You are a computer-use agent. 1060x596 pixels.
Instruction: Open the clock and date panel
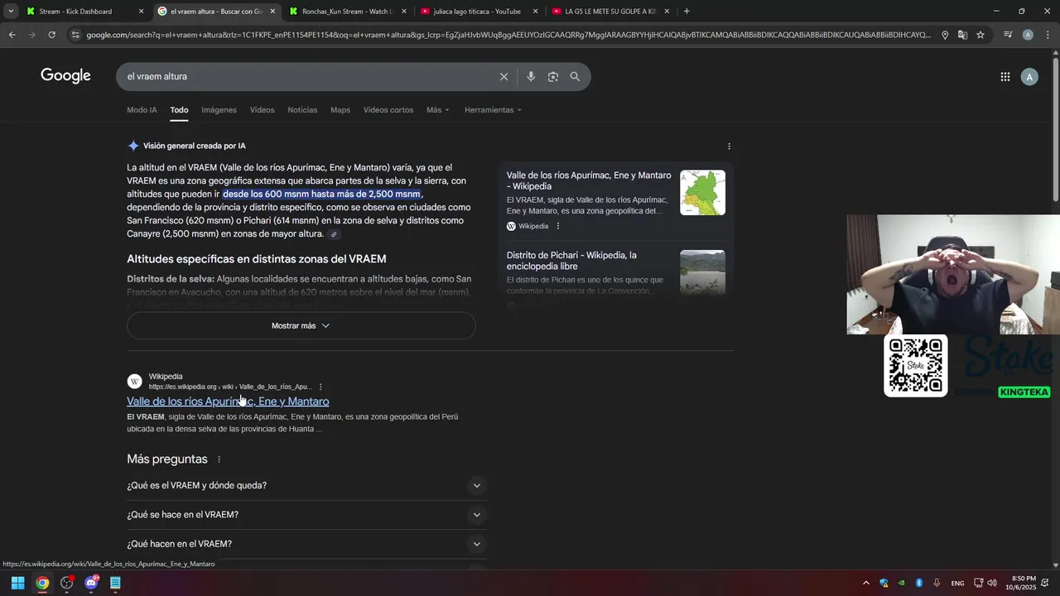pos(1021,583)
